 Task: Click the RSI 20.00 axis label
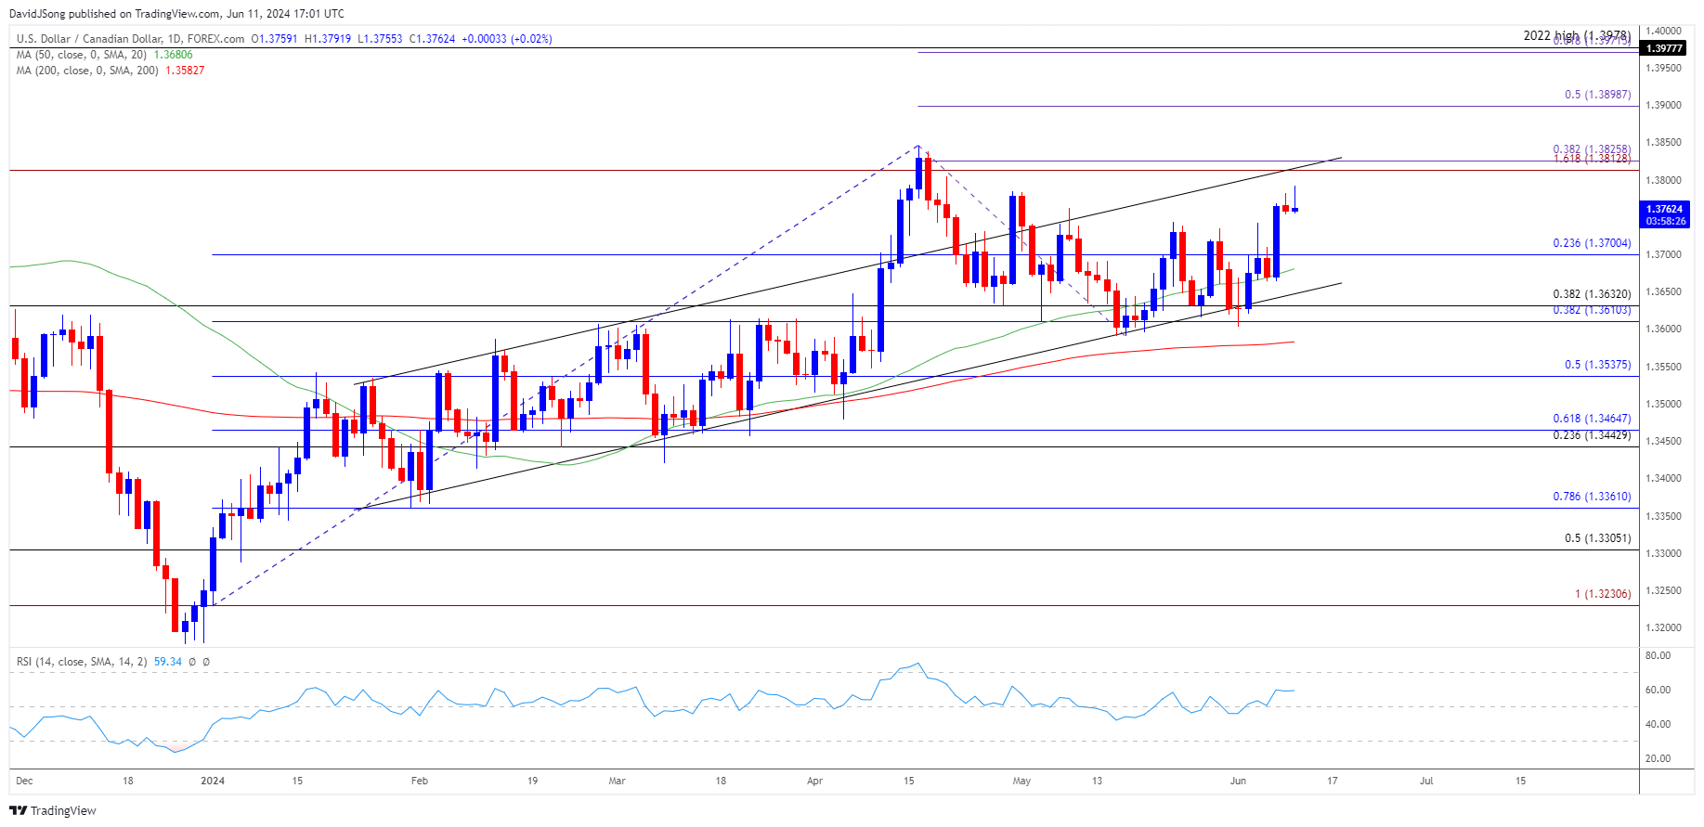point(1658,758)
